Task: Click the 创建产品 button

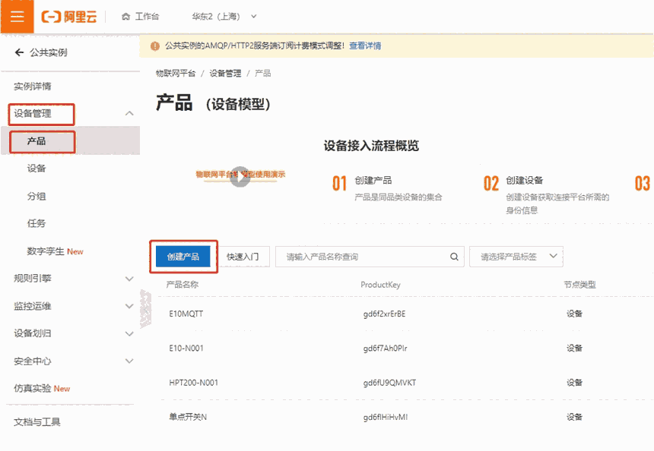Action: [183, 257]
